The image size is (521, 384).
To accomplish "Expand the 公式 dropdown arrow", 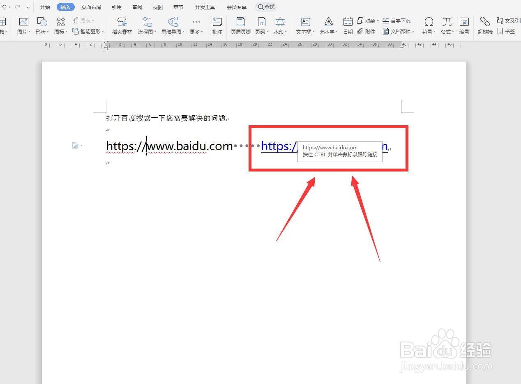I will tap(453, 32).
